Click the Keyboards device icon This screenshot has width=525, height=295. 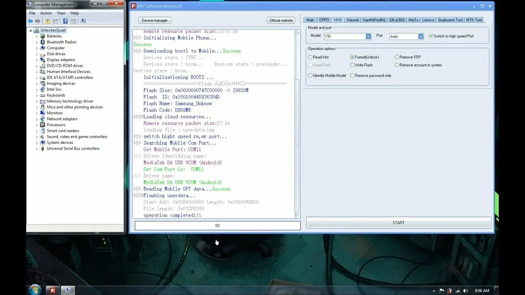tap(43, 95)
